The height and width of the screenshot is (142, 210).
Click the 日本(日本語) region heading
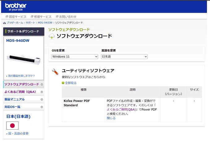[18, 116]
